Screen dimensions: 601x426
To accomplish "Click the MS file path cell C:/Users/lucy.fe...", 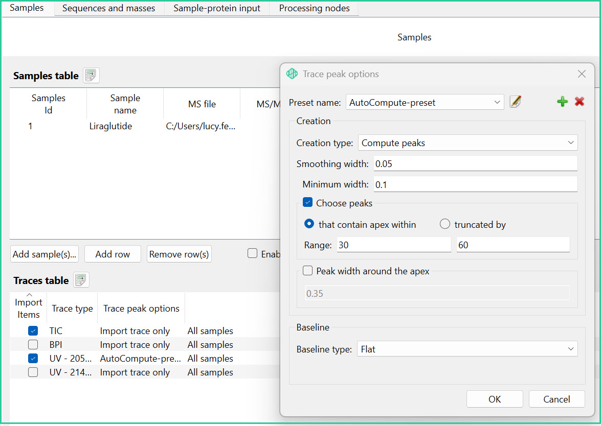I will click(x=201, y=126).
